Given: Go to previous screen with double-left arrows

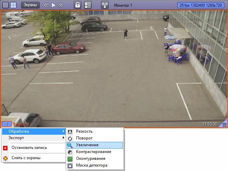Looking at the screenshot, I should (46, 5).
